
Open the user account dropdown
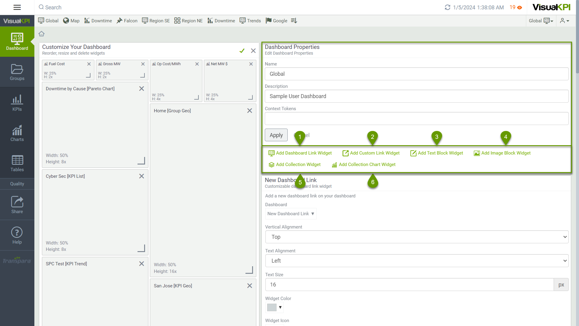[x=565, y=21]
